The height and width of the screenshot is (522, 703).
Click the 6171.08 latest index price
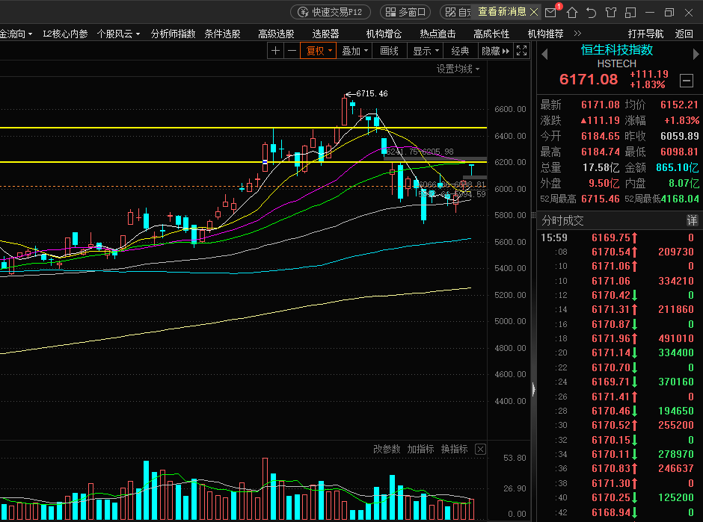click(x=589, y=79)
